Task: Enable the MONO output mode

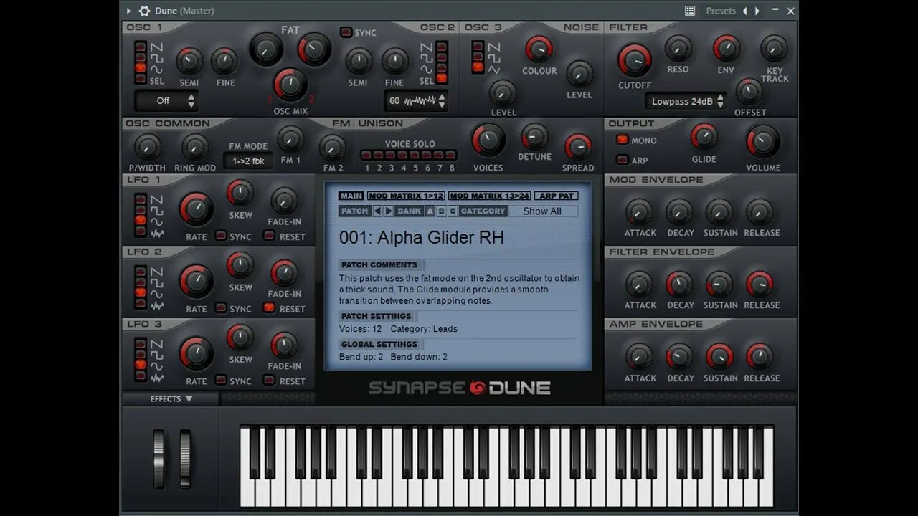Action: coord(622,140)
